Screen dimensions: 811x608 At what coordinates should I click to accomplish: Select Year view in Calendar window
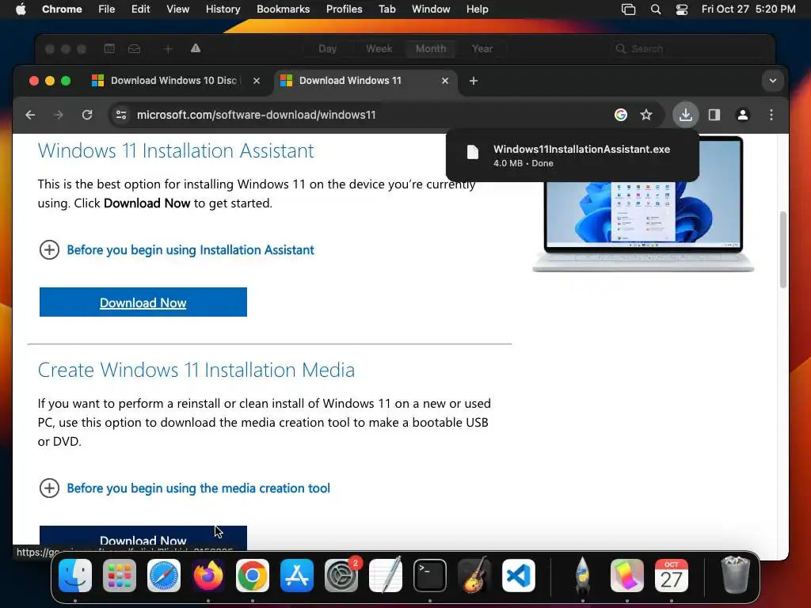pos(482,48)
